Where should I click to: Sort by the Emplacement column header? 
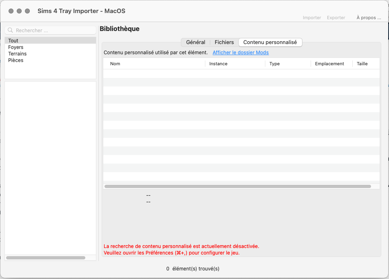pos(332,64)
